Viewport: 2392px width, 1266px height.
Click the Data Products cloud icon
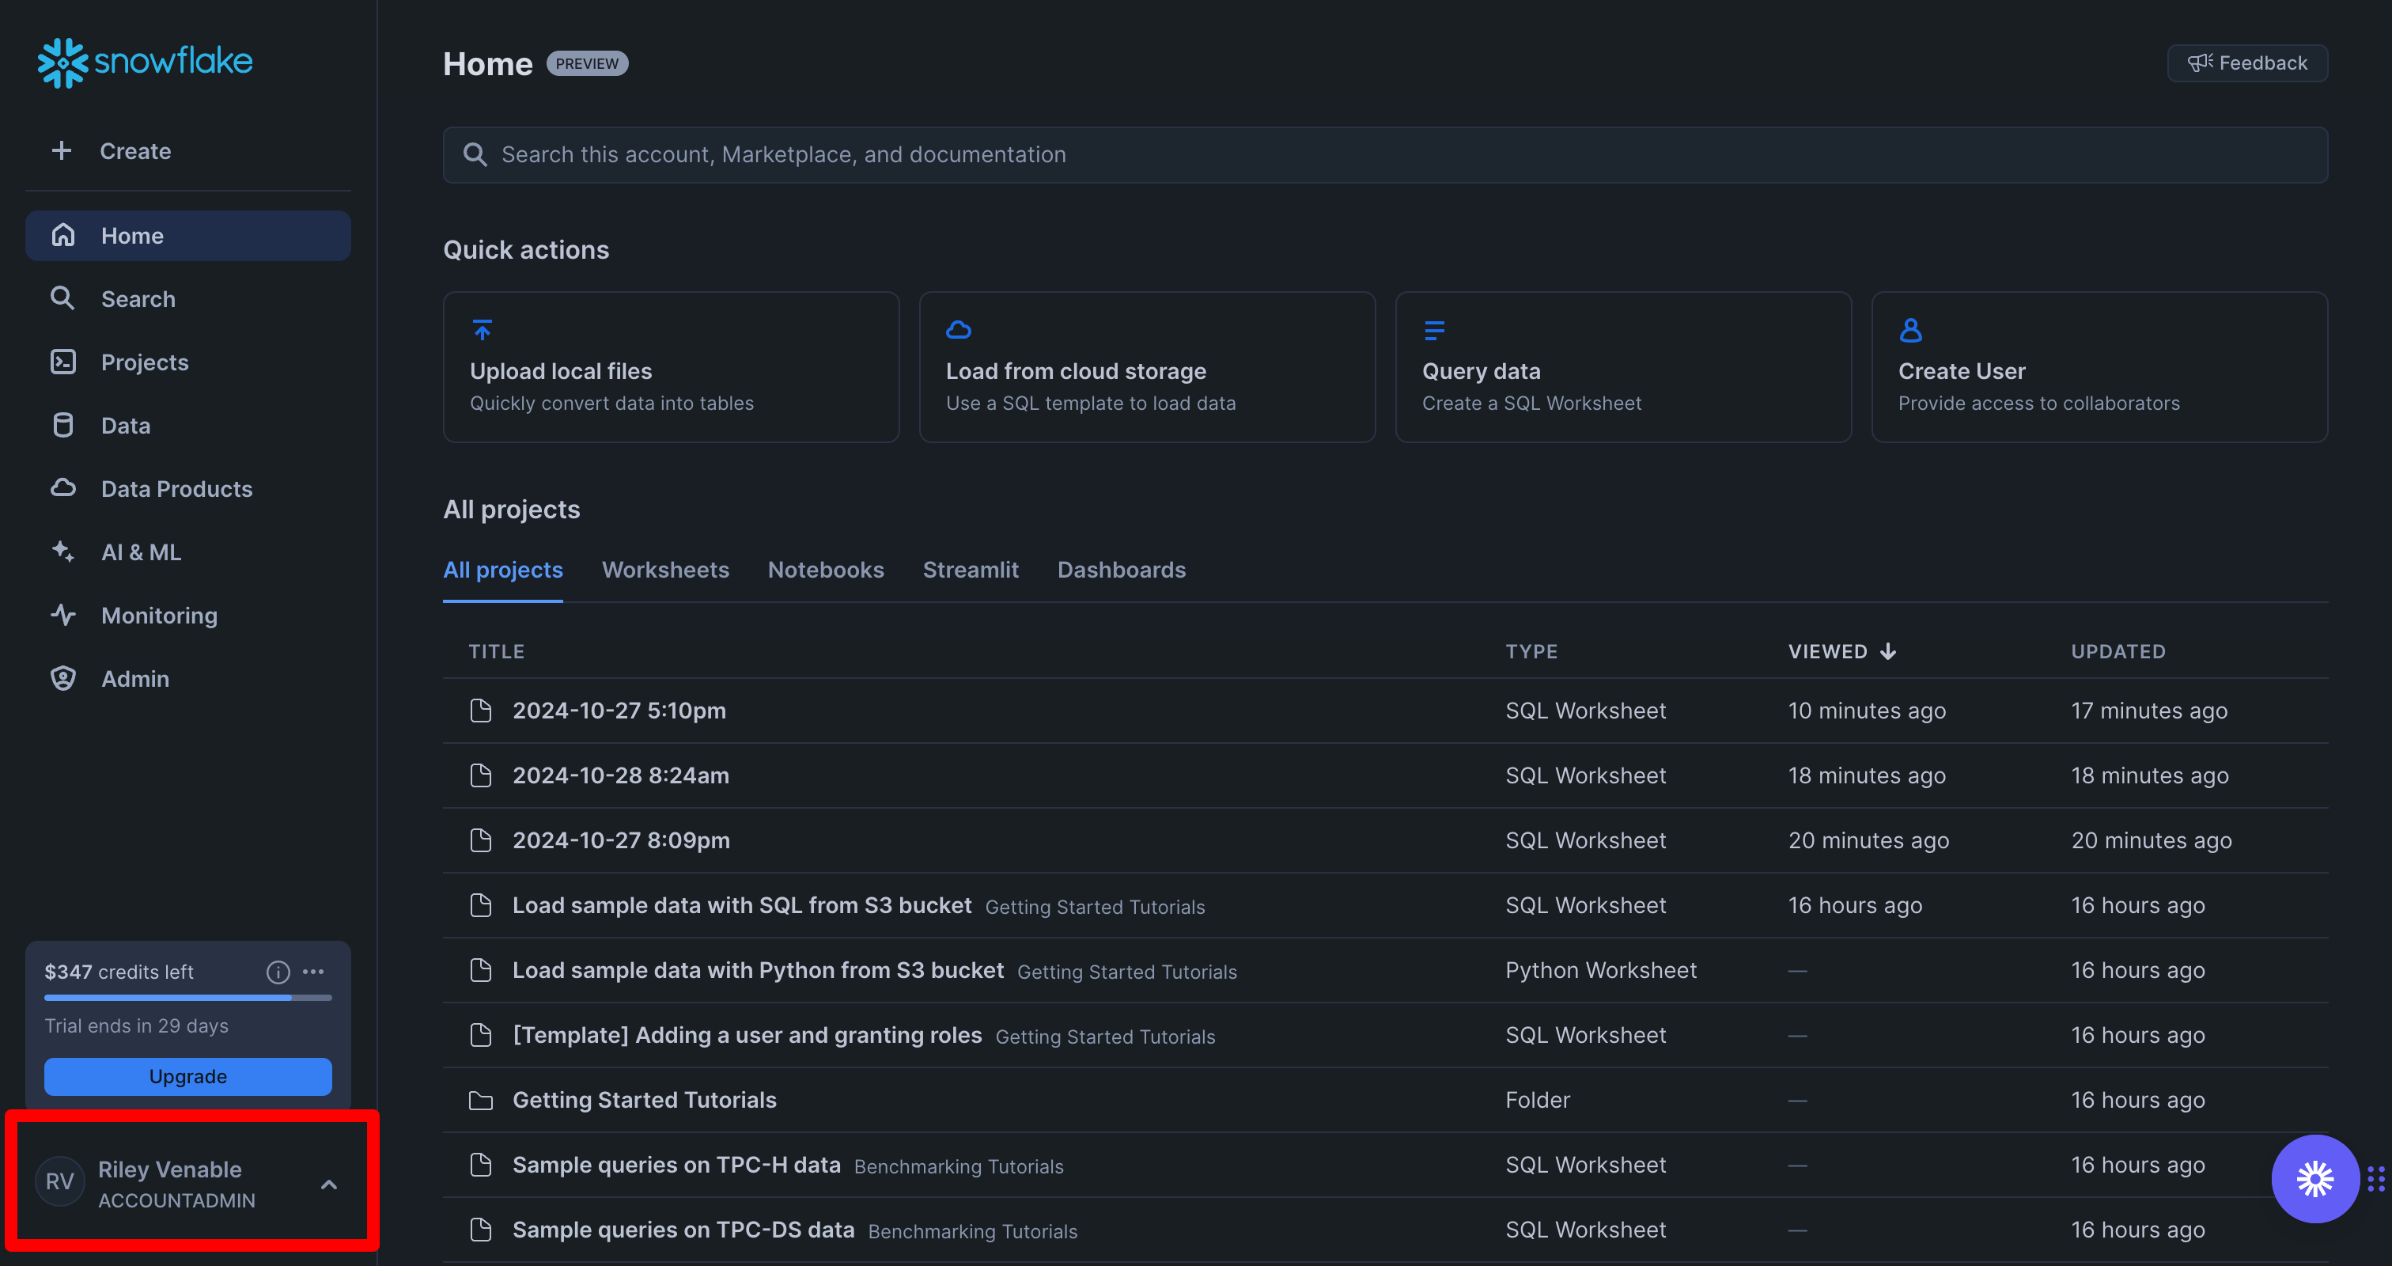pos(63,487)
